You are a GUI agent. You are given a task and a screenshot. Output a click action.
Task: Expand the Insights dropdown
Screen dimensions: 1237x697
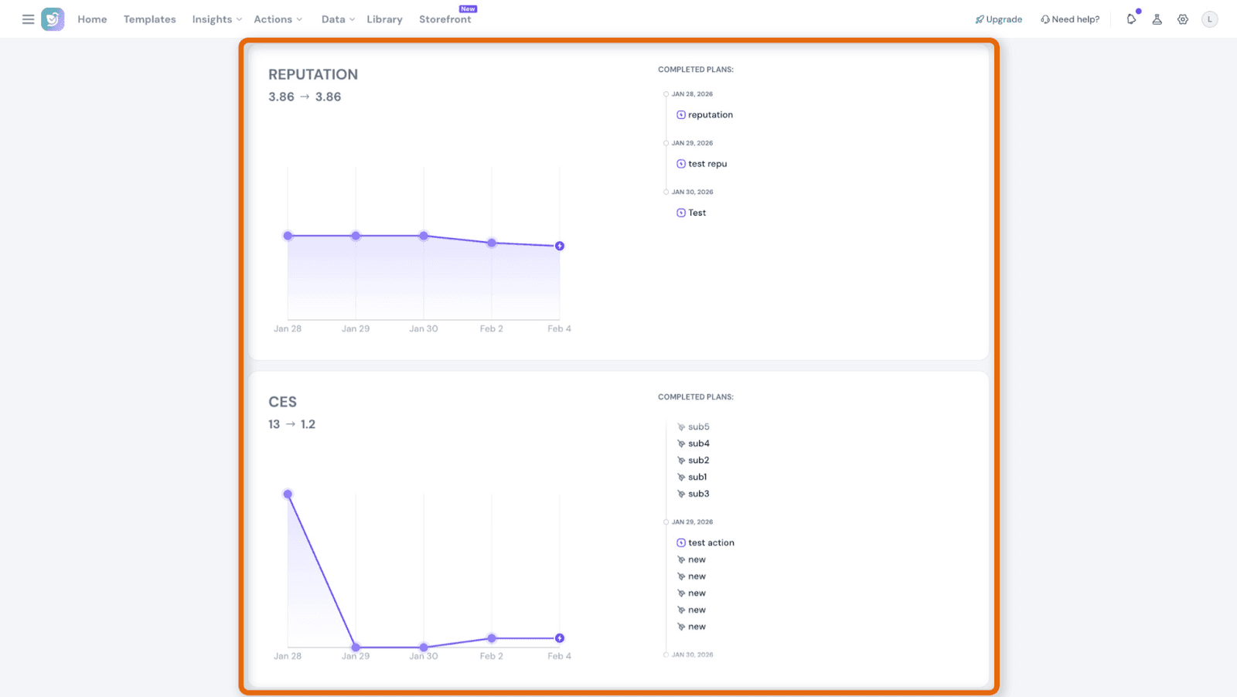(x=216, y=19)
